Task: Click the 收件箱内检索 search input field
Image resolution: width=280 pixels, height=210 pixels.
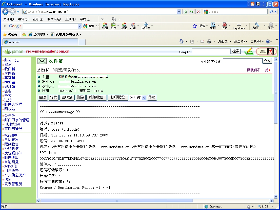Action: [242, 61]
